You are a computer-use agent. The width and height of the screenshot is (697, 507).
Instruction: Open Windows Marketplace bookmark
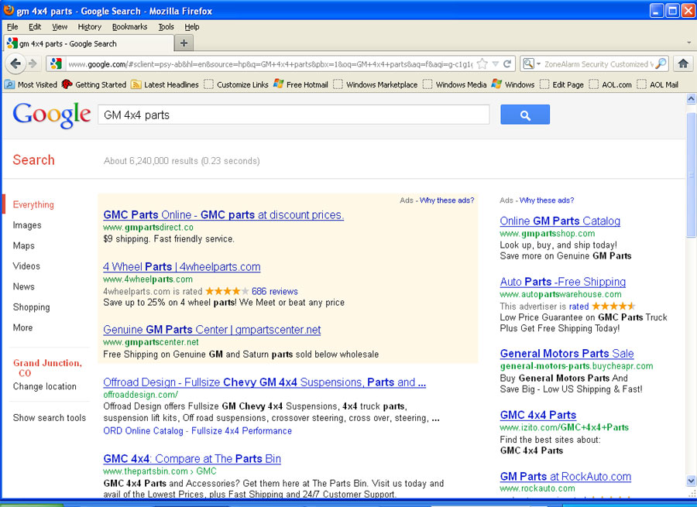(x=376, y=84)
